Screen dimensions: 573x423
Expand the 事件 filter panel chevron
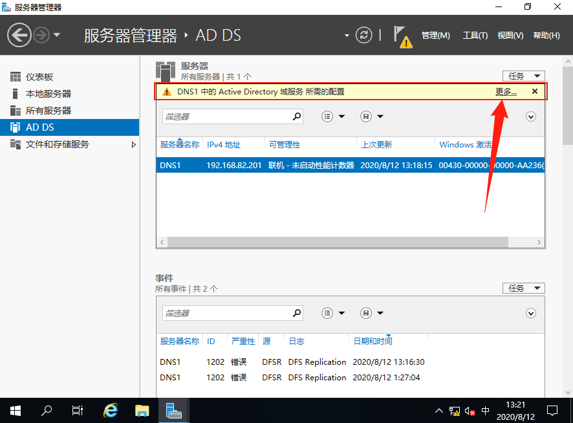click(x=530, y=313)
